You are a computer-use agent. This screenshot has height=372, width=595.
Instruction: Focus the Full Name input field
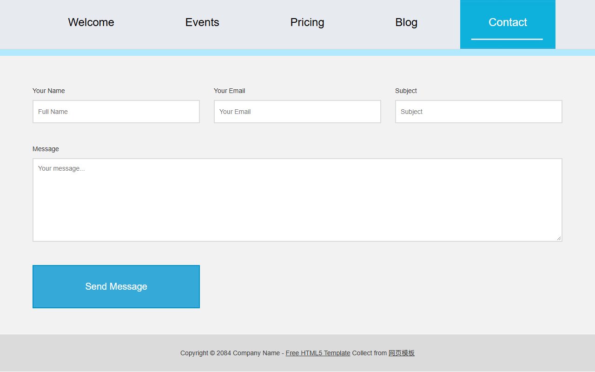tap(116, 112)
